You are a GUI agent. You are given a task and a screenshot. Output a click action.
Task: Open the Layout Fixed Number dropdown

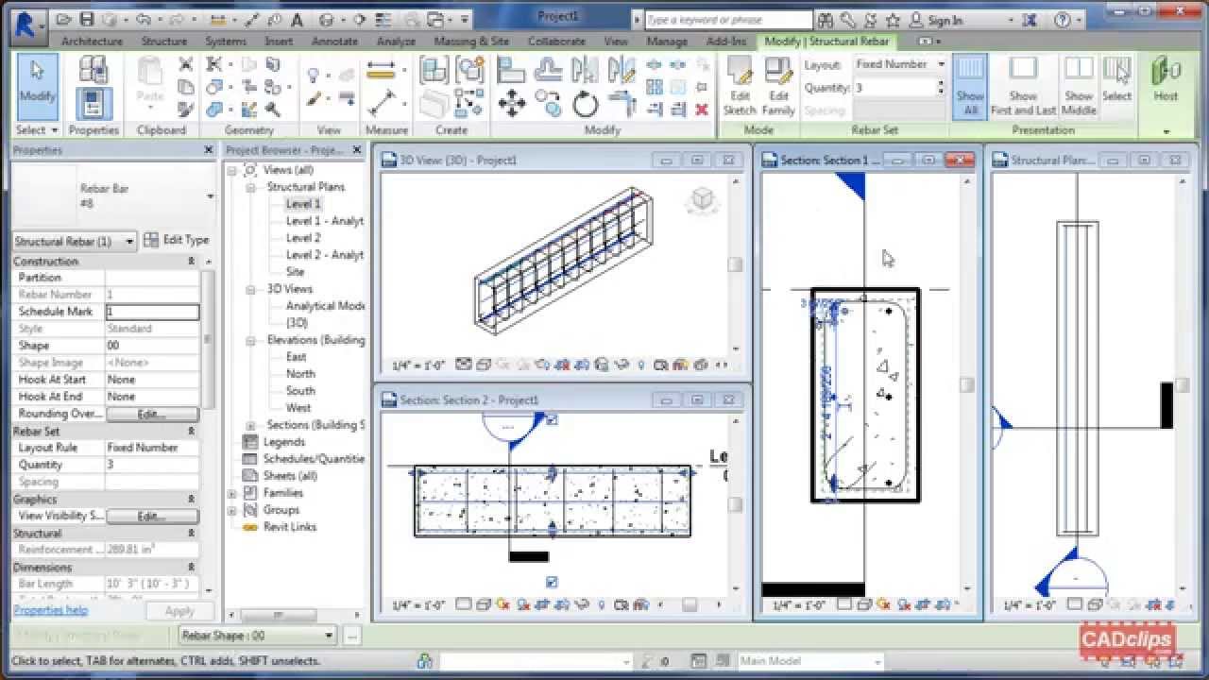[939, 64]
